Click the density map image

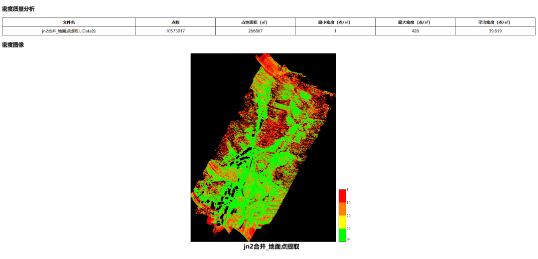coord(263,147)
